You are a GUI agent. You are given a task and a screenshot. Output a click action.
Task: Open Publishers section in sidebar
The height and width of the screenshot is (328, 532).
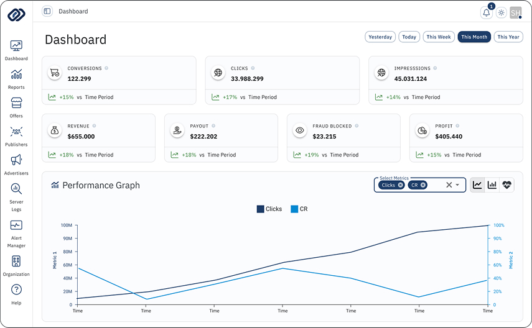point(16,135)
